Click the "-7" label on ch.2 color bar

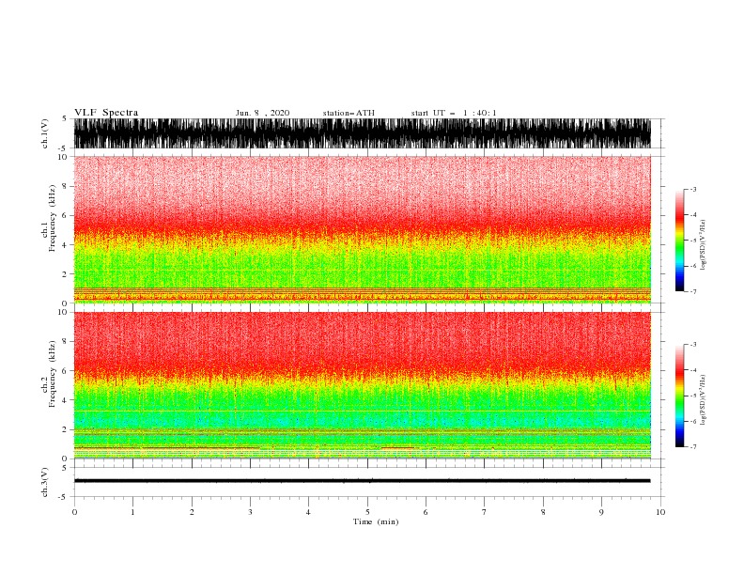[692, 447]
